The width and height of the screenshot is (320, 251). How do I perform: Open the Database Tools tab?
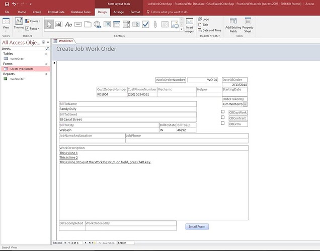[81, 11]
